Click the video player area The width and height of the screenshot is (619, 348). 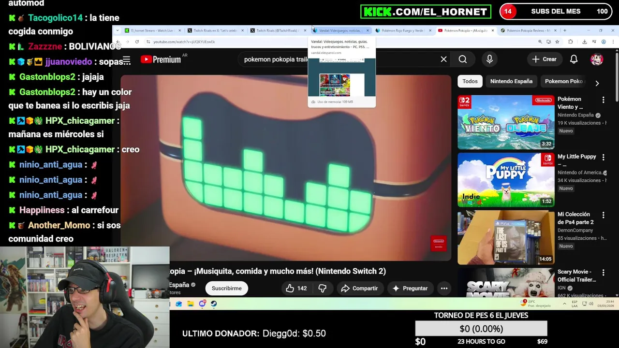pos(286,168)
